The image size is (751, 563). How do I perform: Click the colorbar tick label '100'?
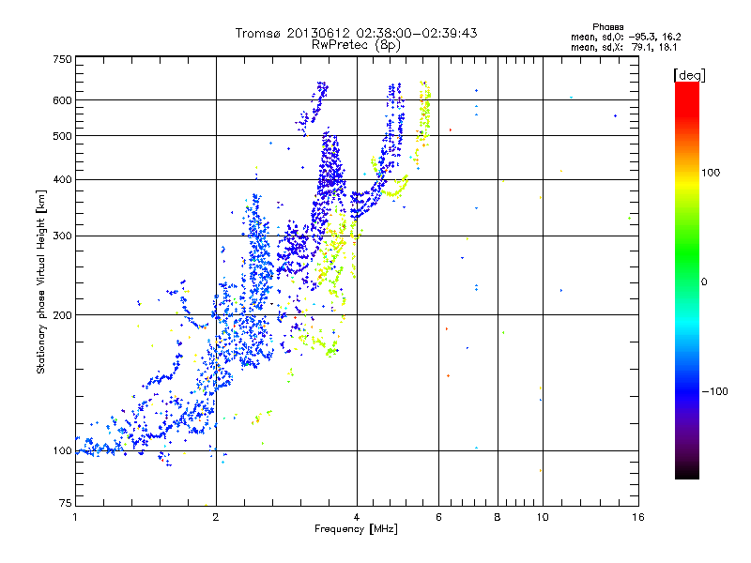711,173
